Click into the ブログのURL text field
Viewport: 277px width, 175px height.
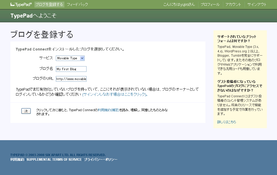[x=71, y=79]
